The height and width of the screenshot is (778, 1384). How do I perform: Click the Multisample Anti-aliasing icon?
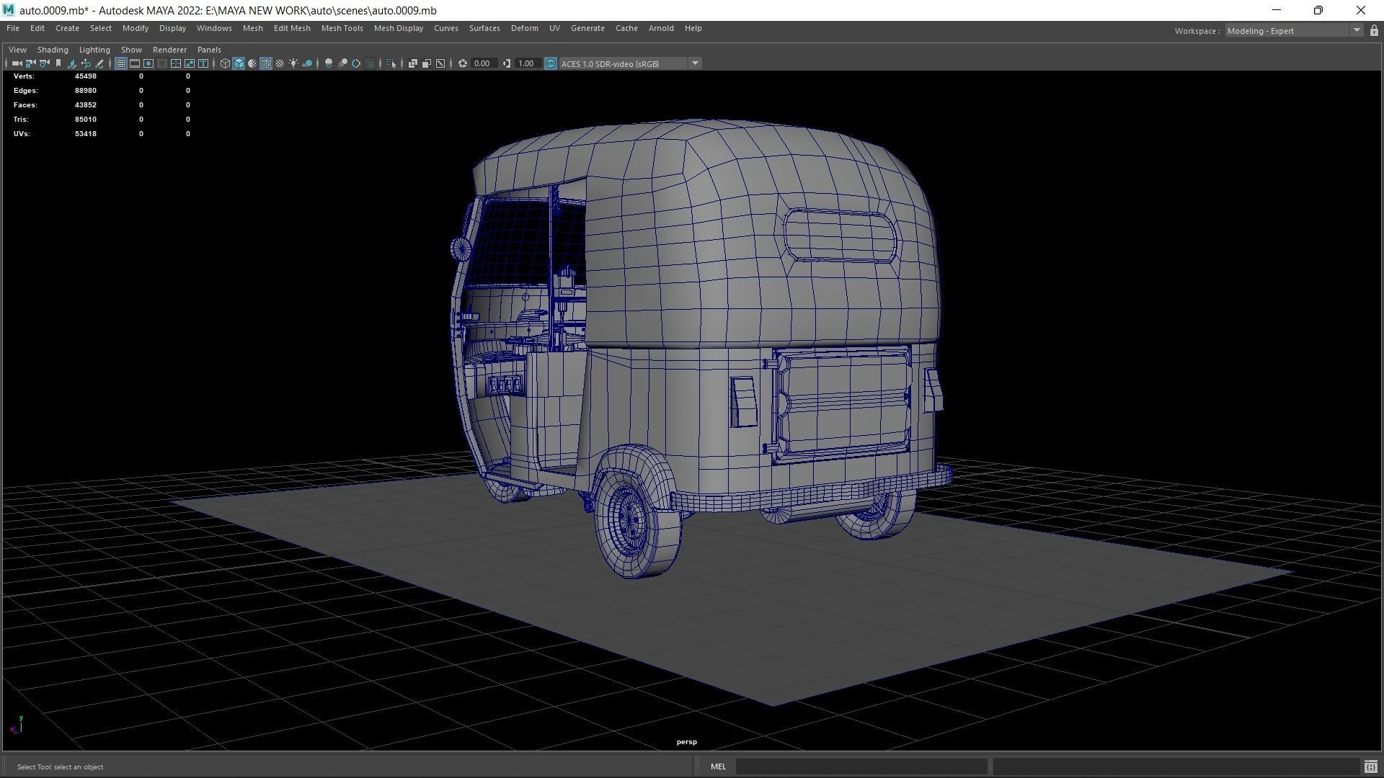pos(356,63)
